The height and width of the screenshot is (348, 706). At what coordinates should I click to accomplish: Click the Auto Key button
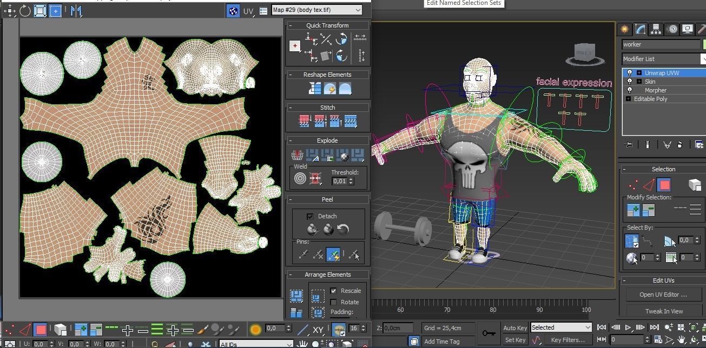(514, 327)
